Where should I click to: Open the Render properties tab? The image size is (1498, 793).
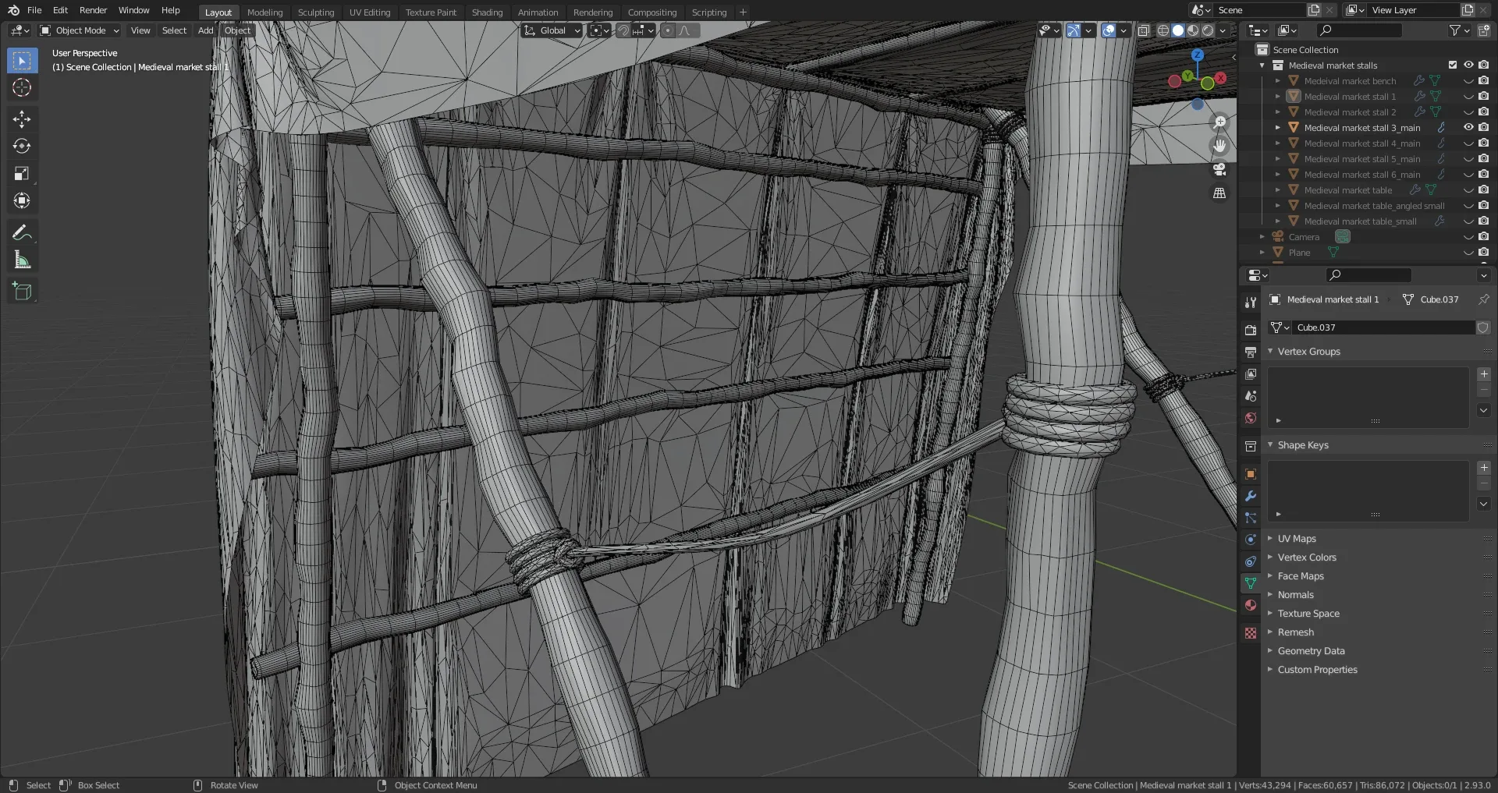point(1251,331)
